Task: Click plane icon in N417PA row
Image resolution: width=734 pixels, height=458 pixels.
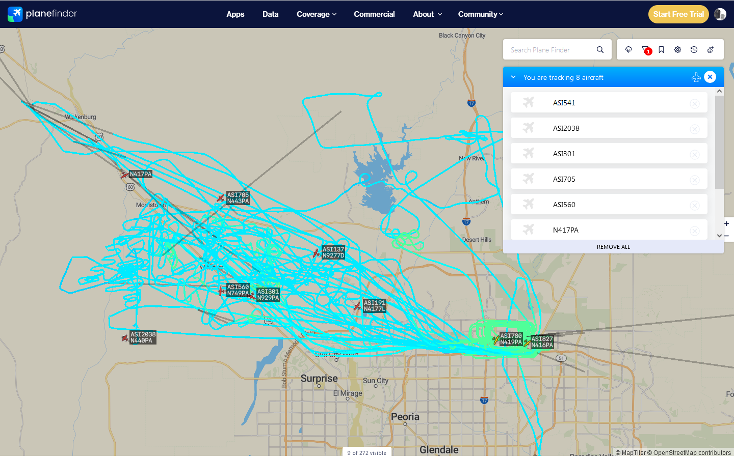Action: tap(529, 230)
